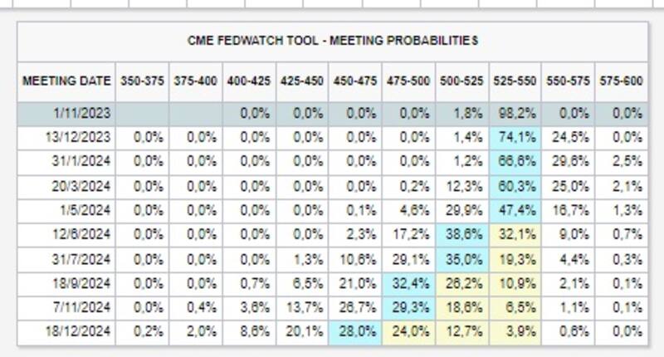Select the highlighted 74,1% cell
The width and height of the screenshot is (664, 357).
pyautogui.click(x=515, y=137)
